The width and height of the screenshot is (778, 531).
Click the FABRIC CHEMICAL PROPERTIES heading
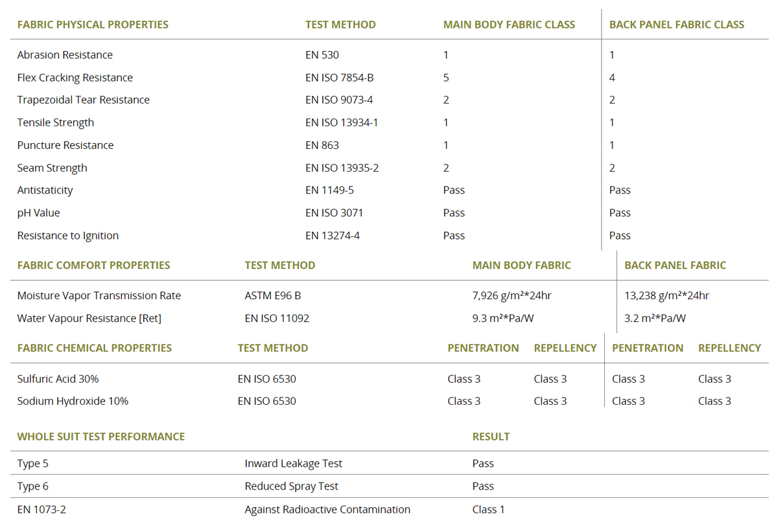click(x=95, y=348)
